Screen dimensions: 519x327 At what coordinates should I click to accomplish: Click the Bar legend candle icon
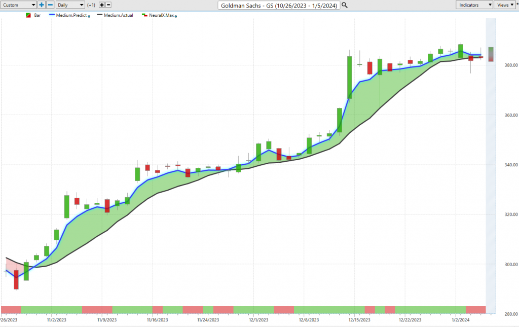28,15
